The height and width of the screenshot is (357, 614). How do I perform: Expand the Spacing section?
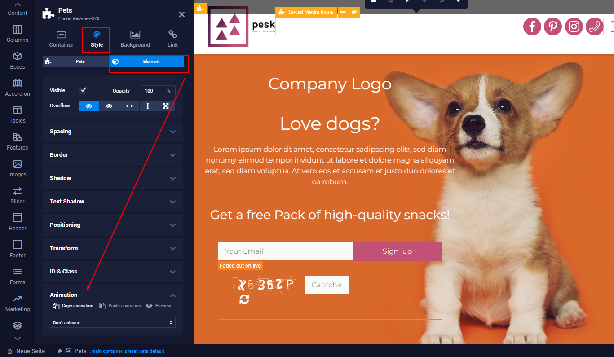pyautogui.click(x=112, y=132)
